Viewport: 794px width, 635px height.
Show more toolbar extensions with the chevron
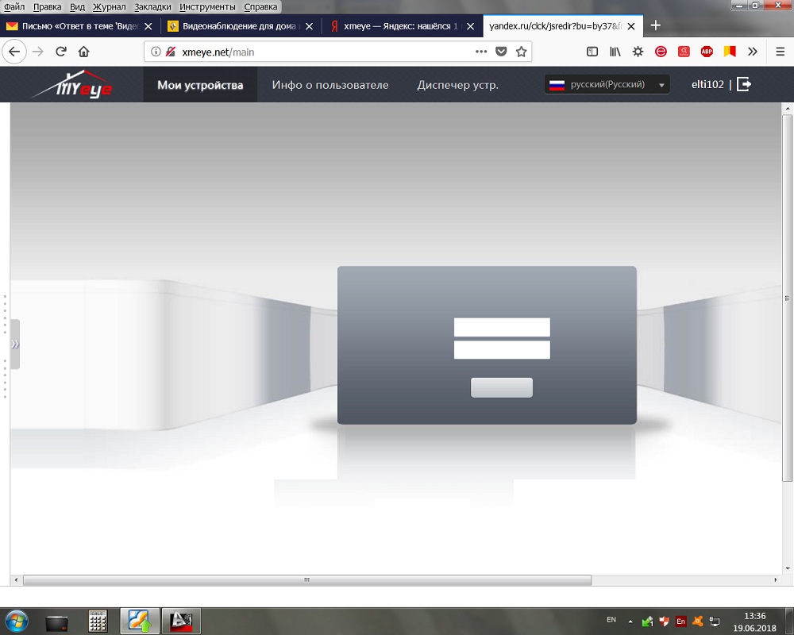click(753, 52)
